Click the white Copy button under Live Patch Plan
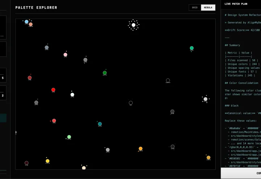Screen dimensions: 261x179 coord(241,173)
